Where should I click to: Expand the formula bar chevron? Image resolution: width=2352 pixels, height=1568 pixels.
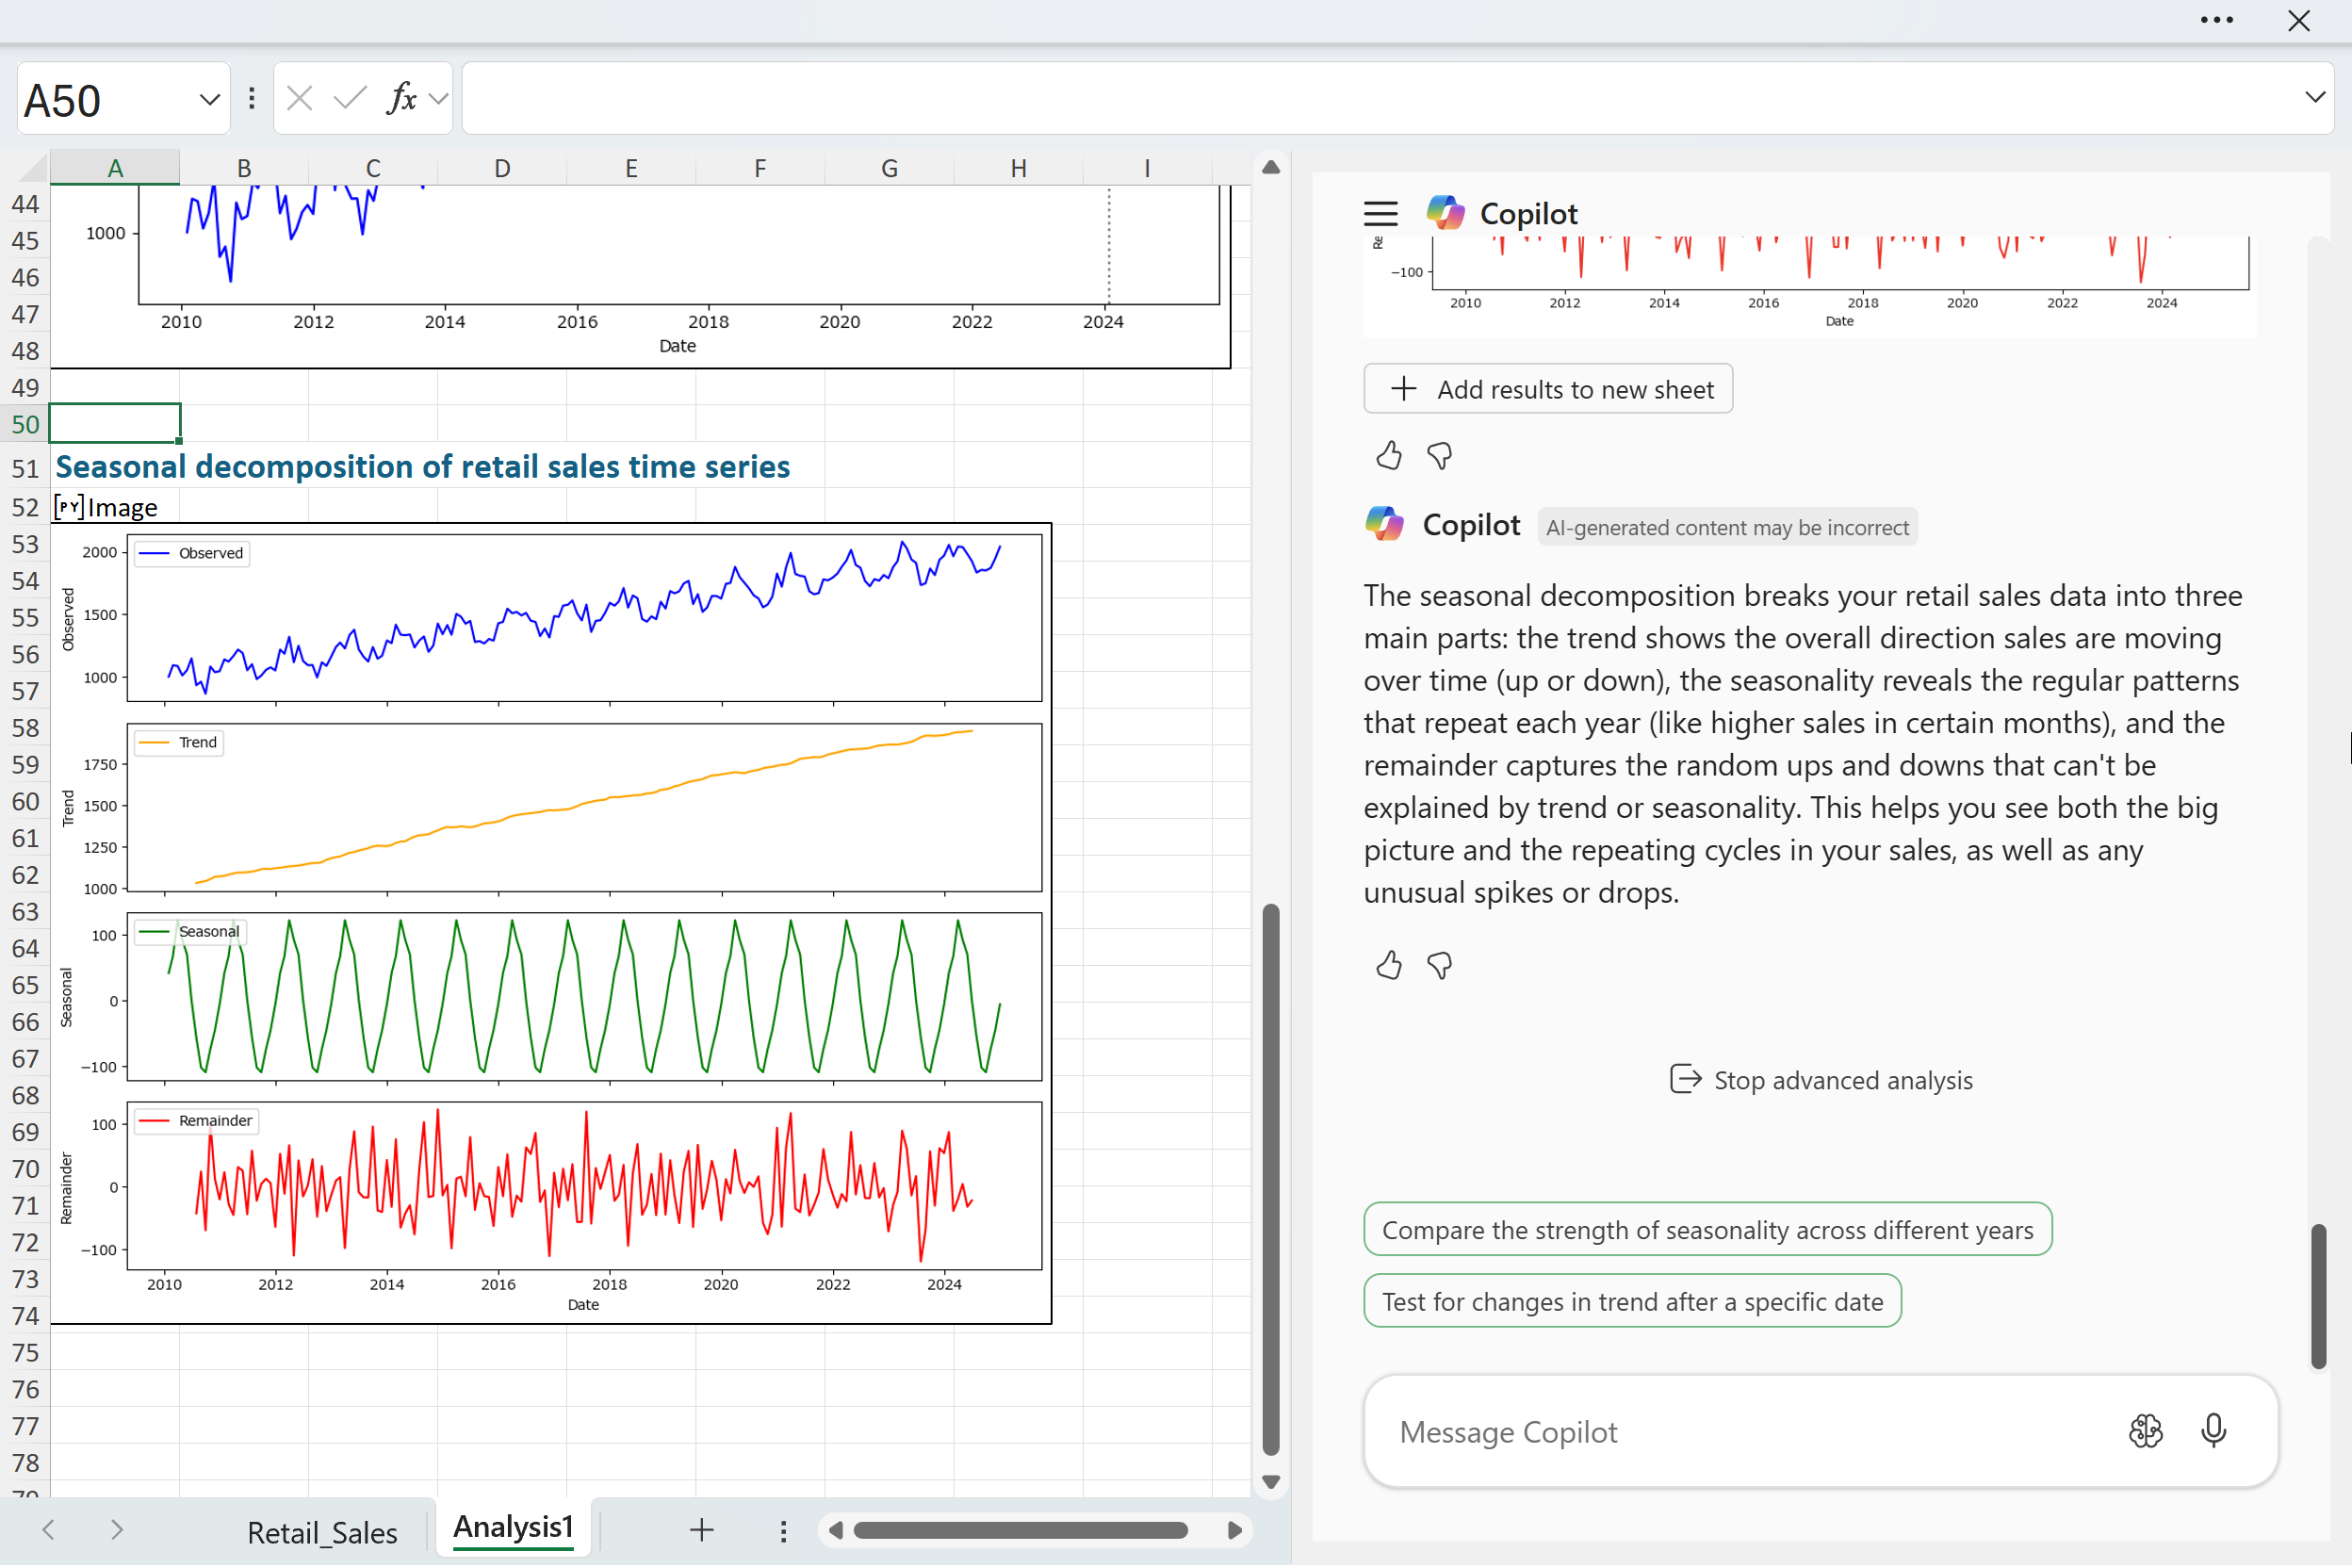click(2314, 97)
